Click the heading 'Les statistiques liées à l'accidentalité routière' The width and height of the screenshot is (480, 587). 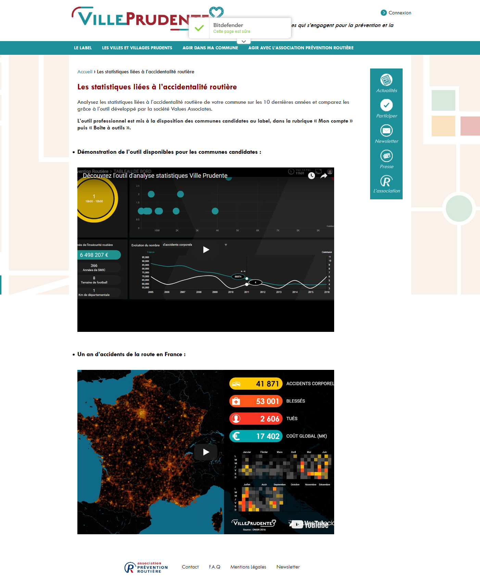click(157, 87)
